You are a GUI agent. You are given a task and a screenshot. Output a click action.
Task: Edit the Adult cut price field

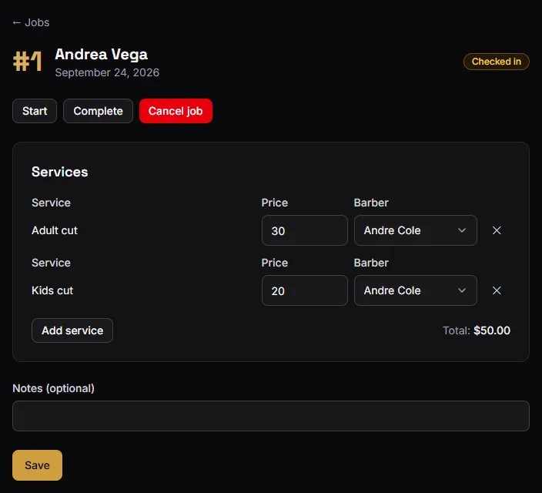point(305,230)
